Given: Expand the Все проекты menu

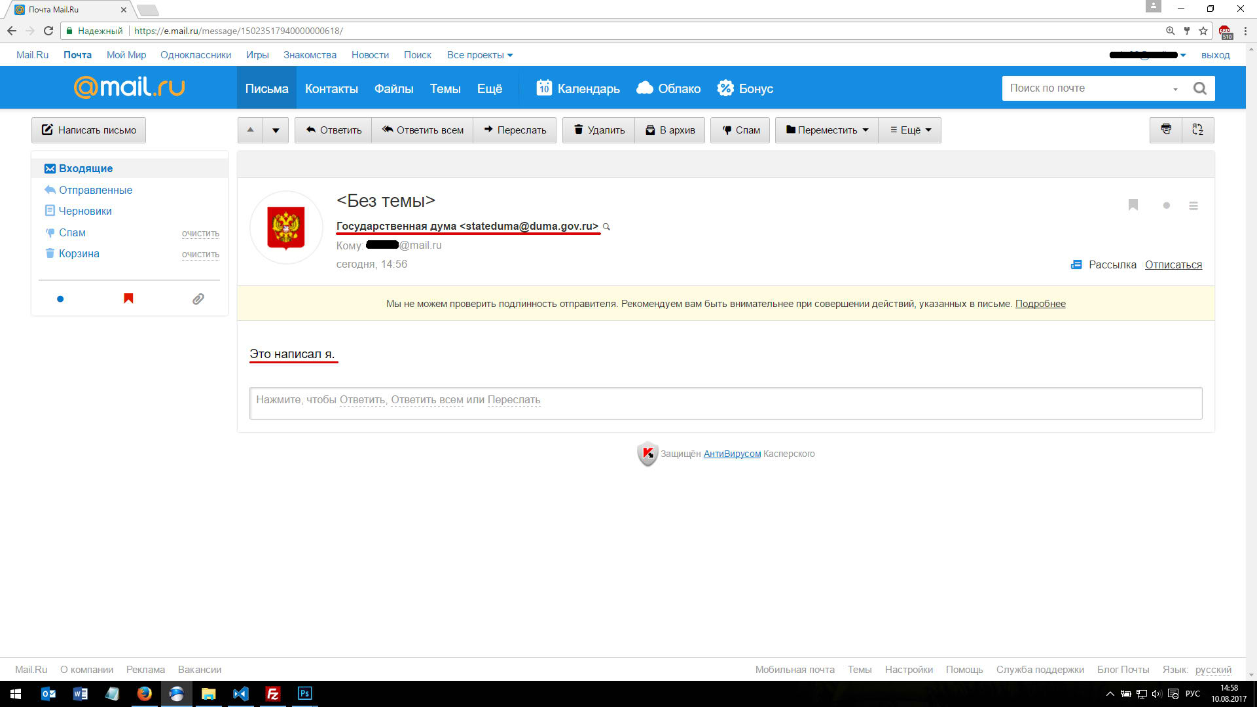Looking at the screenshot, I should click(x=479, y=55).
